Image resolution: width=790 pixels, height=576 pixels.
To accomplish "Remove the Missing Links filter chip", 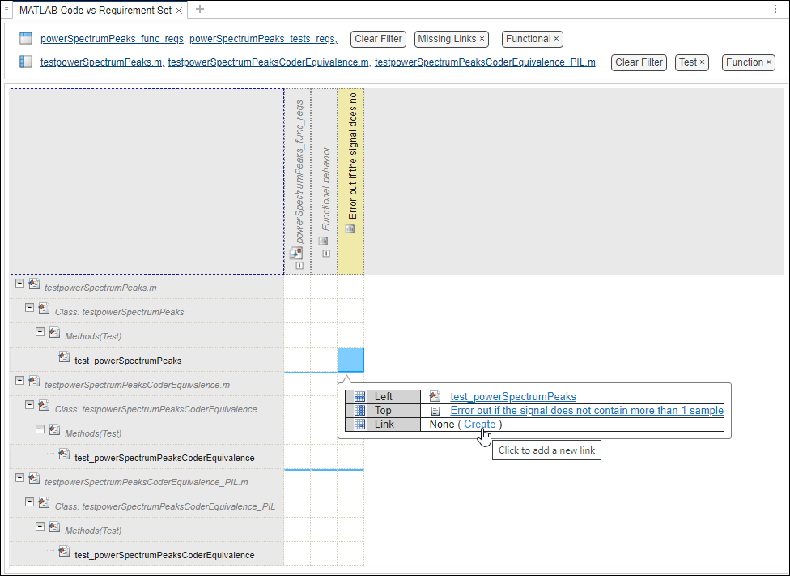I will [x=482, y=39].
